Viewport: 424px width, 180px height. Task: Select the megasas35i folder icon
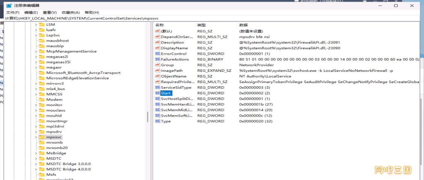click(41, 62)
